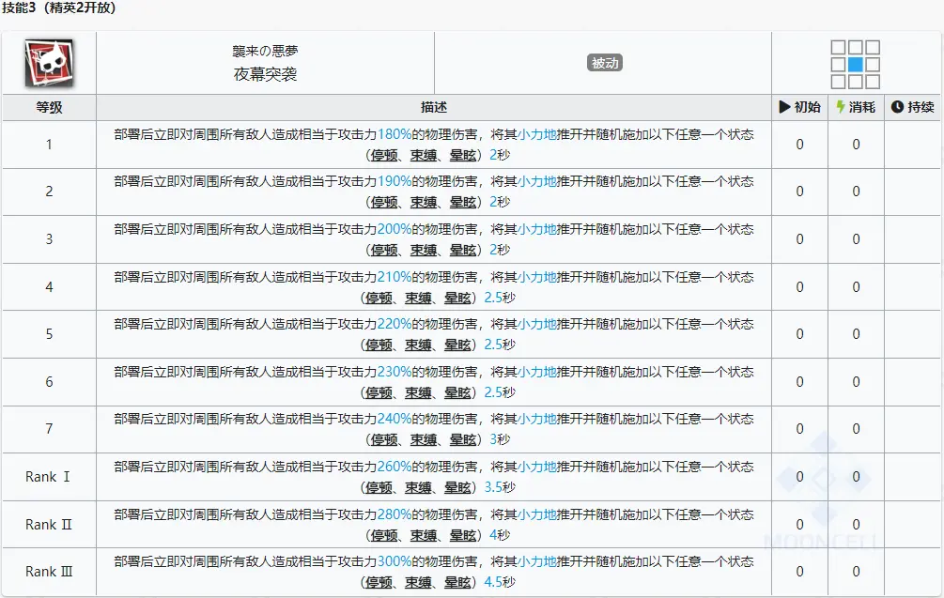Viewport: 944px width, 598px height.
Task: Open the 小力地 link in level 2 row
Action: coord(537,181)
